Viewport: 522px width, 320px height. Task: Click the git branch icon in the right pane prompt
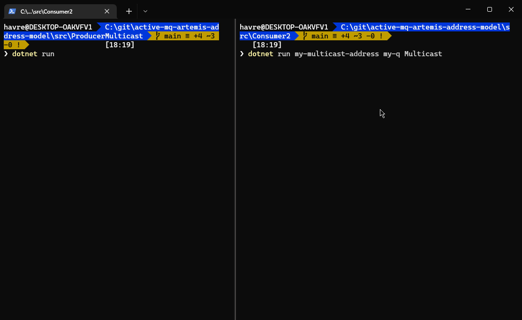(305, 36)
